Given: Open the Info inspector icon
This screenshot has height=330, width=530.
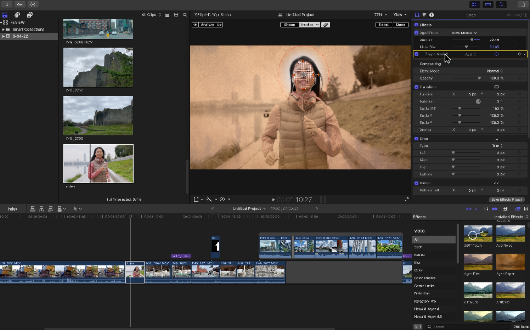Looking at the screenshot, I should click(432, 15).
